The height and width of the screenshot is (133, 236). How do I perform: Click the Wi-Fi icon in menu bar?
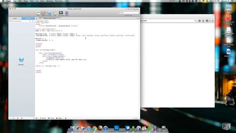[204, 1]
